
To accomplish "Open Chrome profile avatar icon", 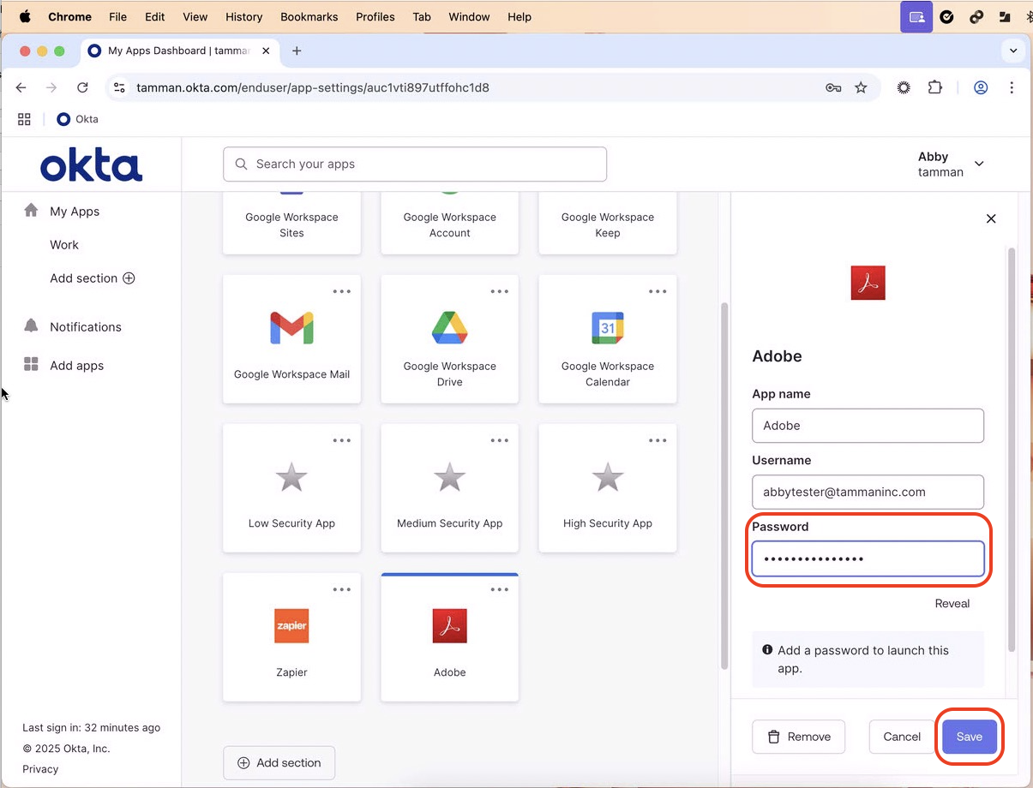I will click(981, 87).
